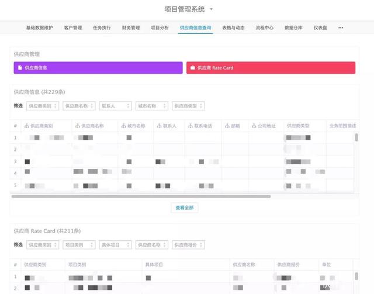The image size is (374, 294).
Task: Expand the 项目管理系统 title dropdown arrow
Action: [x=212, y=9]
